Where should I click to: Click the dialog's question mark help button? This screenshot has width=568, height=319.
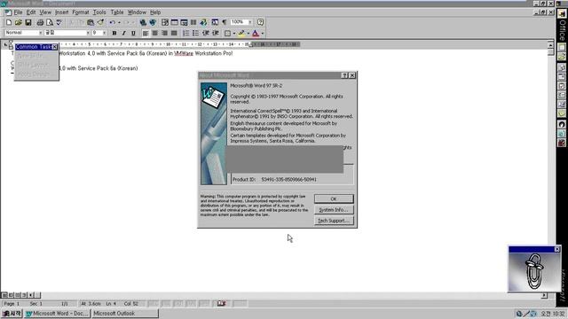point(344,75)
